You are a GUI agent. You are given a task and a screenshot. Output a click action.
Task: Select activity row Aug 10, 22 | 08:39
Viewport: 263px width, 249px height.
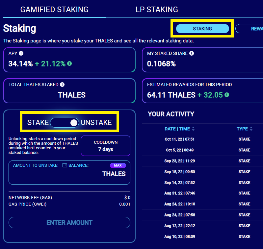[202, 237]
